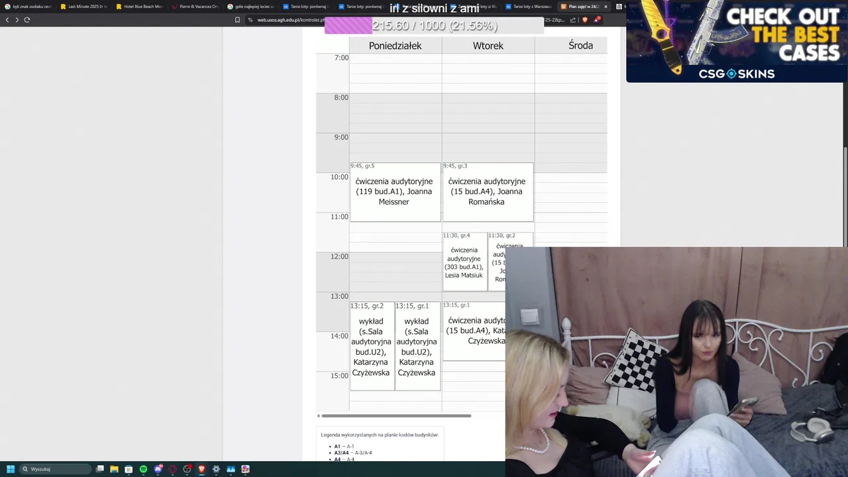The image size is (848, 477).
Task: Click the horizontal scrollbar under the timetable
Action: pos(396,416)
